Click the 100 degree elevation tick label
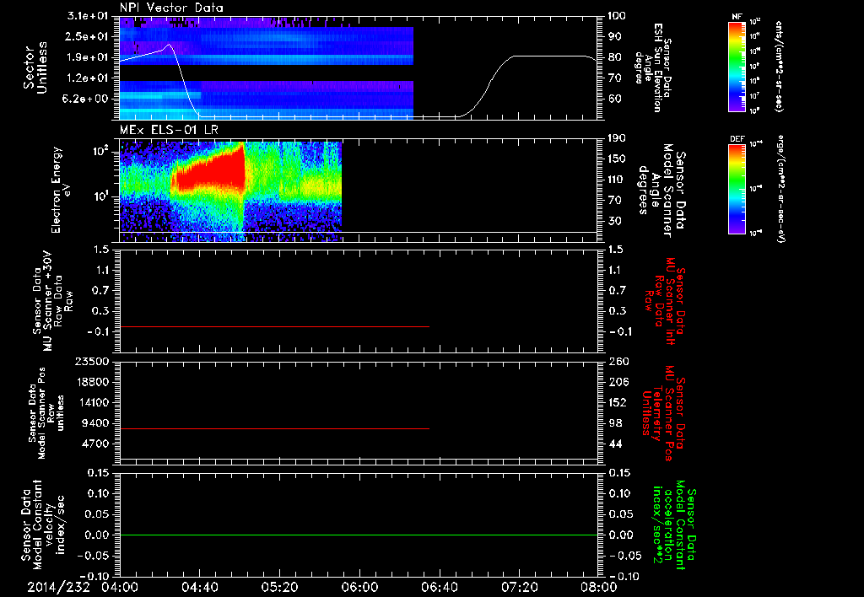This screenshot has width=864, height=597. click(x=617, y=16)
